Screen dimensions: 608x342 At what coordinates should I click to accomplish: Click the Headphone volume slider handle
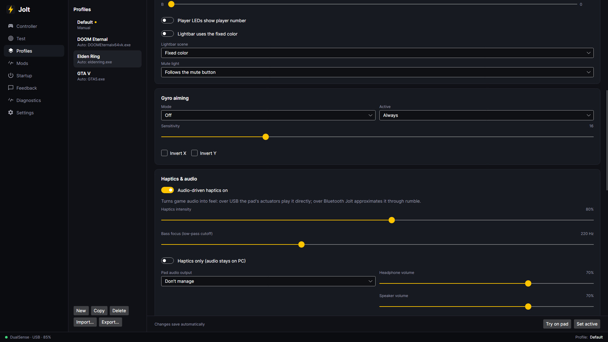click(x=528, y=283)
